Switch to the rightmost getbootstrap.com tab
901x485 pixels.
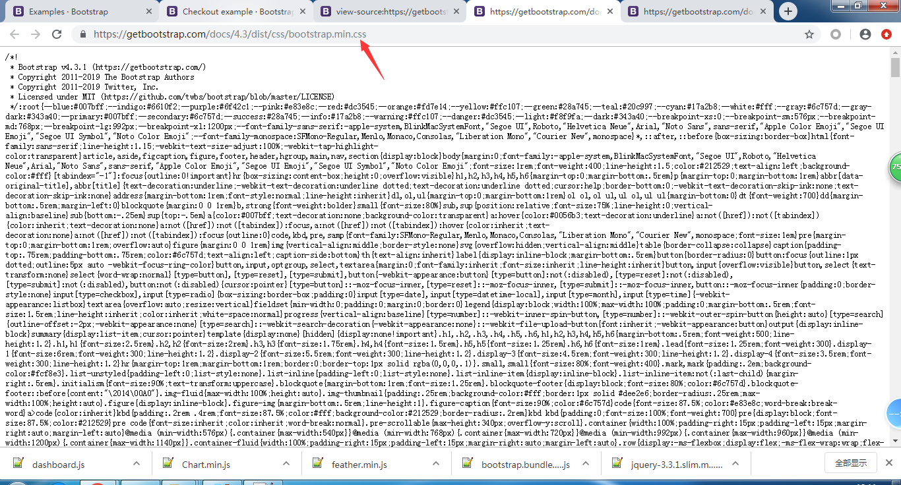coord(697,12)
